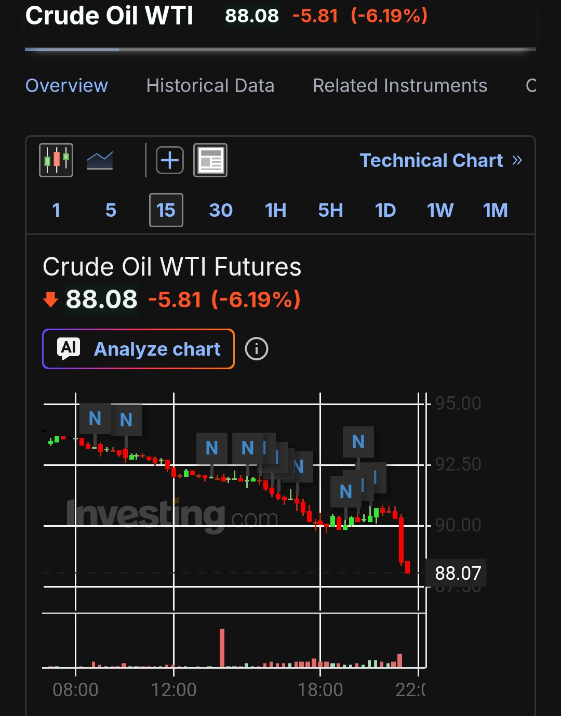Image resolution: width=561 pixels, height=716 pixels.
Task: Click the 88.07 current price label
Action: pos(458,573)
